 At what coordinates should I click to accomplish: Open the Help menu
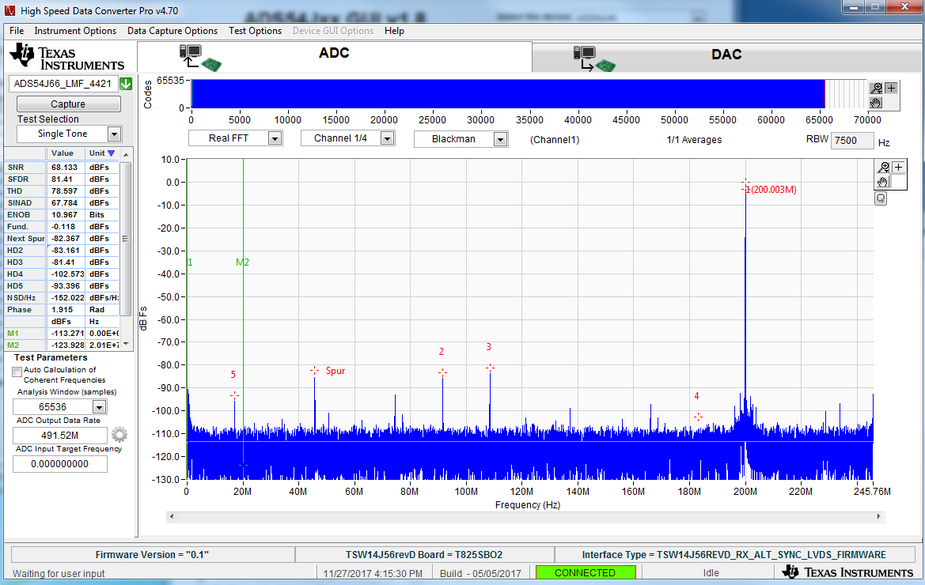394,31
